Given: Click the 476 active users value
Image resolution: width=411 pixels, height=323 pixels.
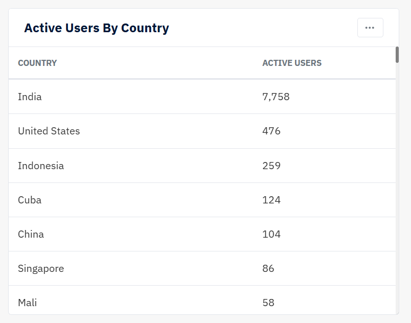Looking at the screenshot, I should pos(271,131).
